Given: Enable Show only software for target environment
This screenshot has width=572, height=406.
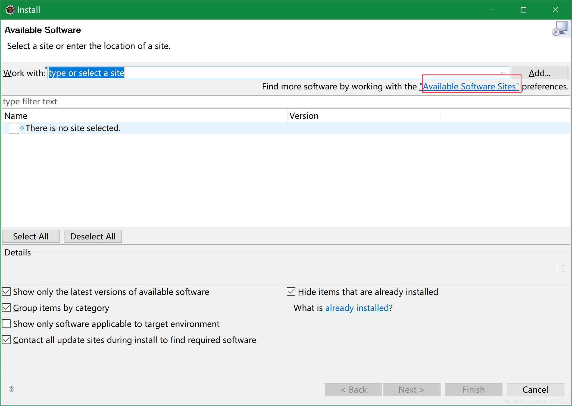Looking at the screenshot, I should coord(7,324).
